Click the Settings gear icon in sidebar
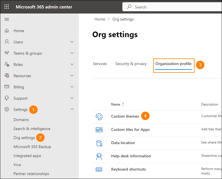 tap(7, 109)
